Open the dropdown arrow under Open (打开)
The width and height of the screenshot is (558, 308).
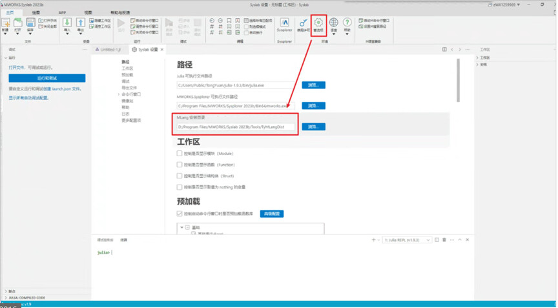click(x=18, y=34)
